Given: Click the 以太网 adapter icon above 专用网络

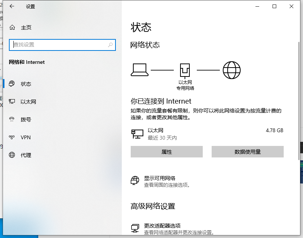Looking at the screenshot, I should (185, 69).
